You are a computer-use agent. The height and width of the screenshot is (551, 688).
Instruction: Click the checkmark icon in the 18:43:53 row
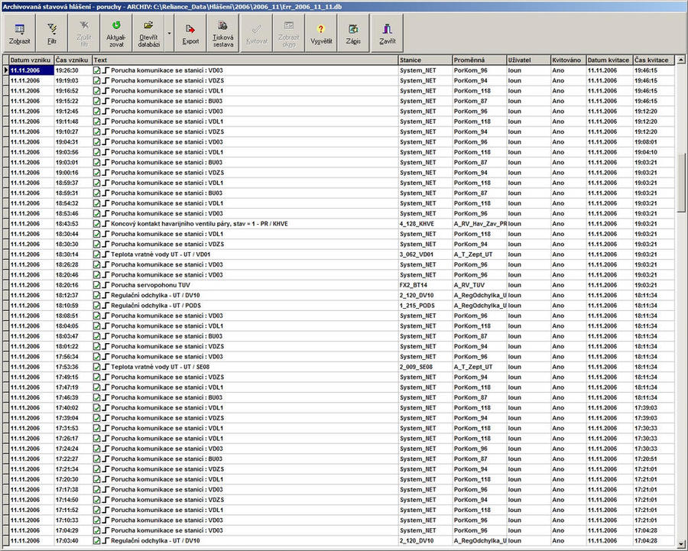pyautogui.click(x=97, y=224)
